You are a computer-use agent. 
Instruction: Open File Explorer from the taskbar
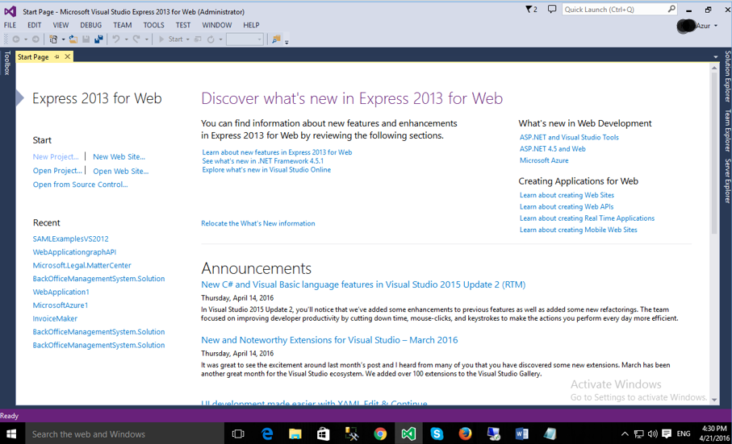[x=295, y=434]
